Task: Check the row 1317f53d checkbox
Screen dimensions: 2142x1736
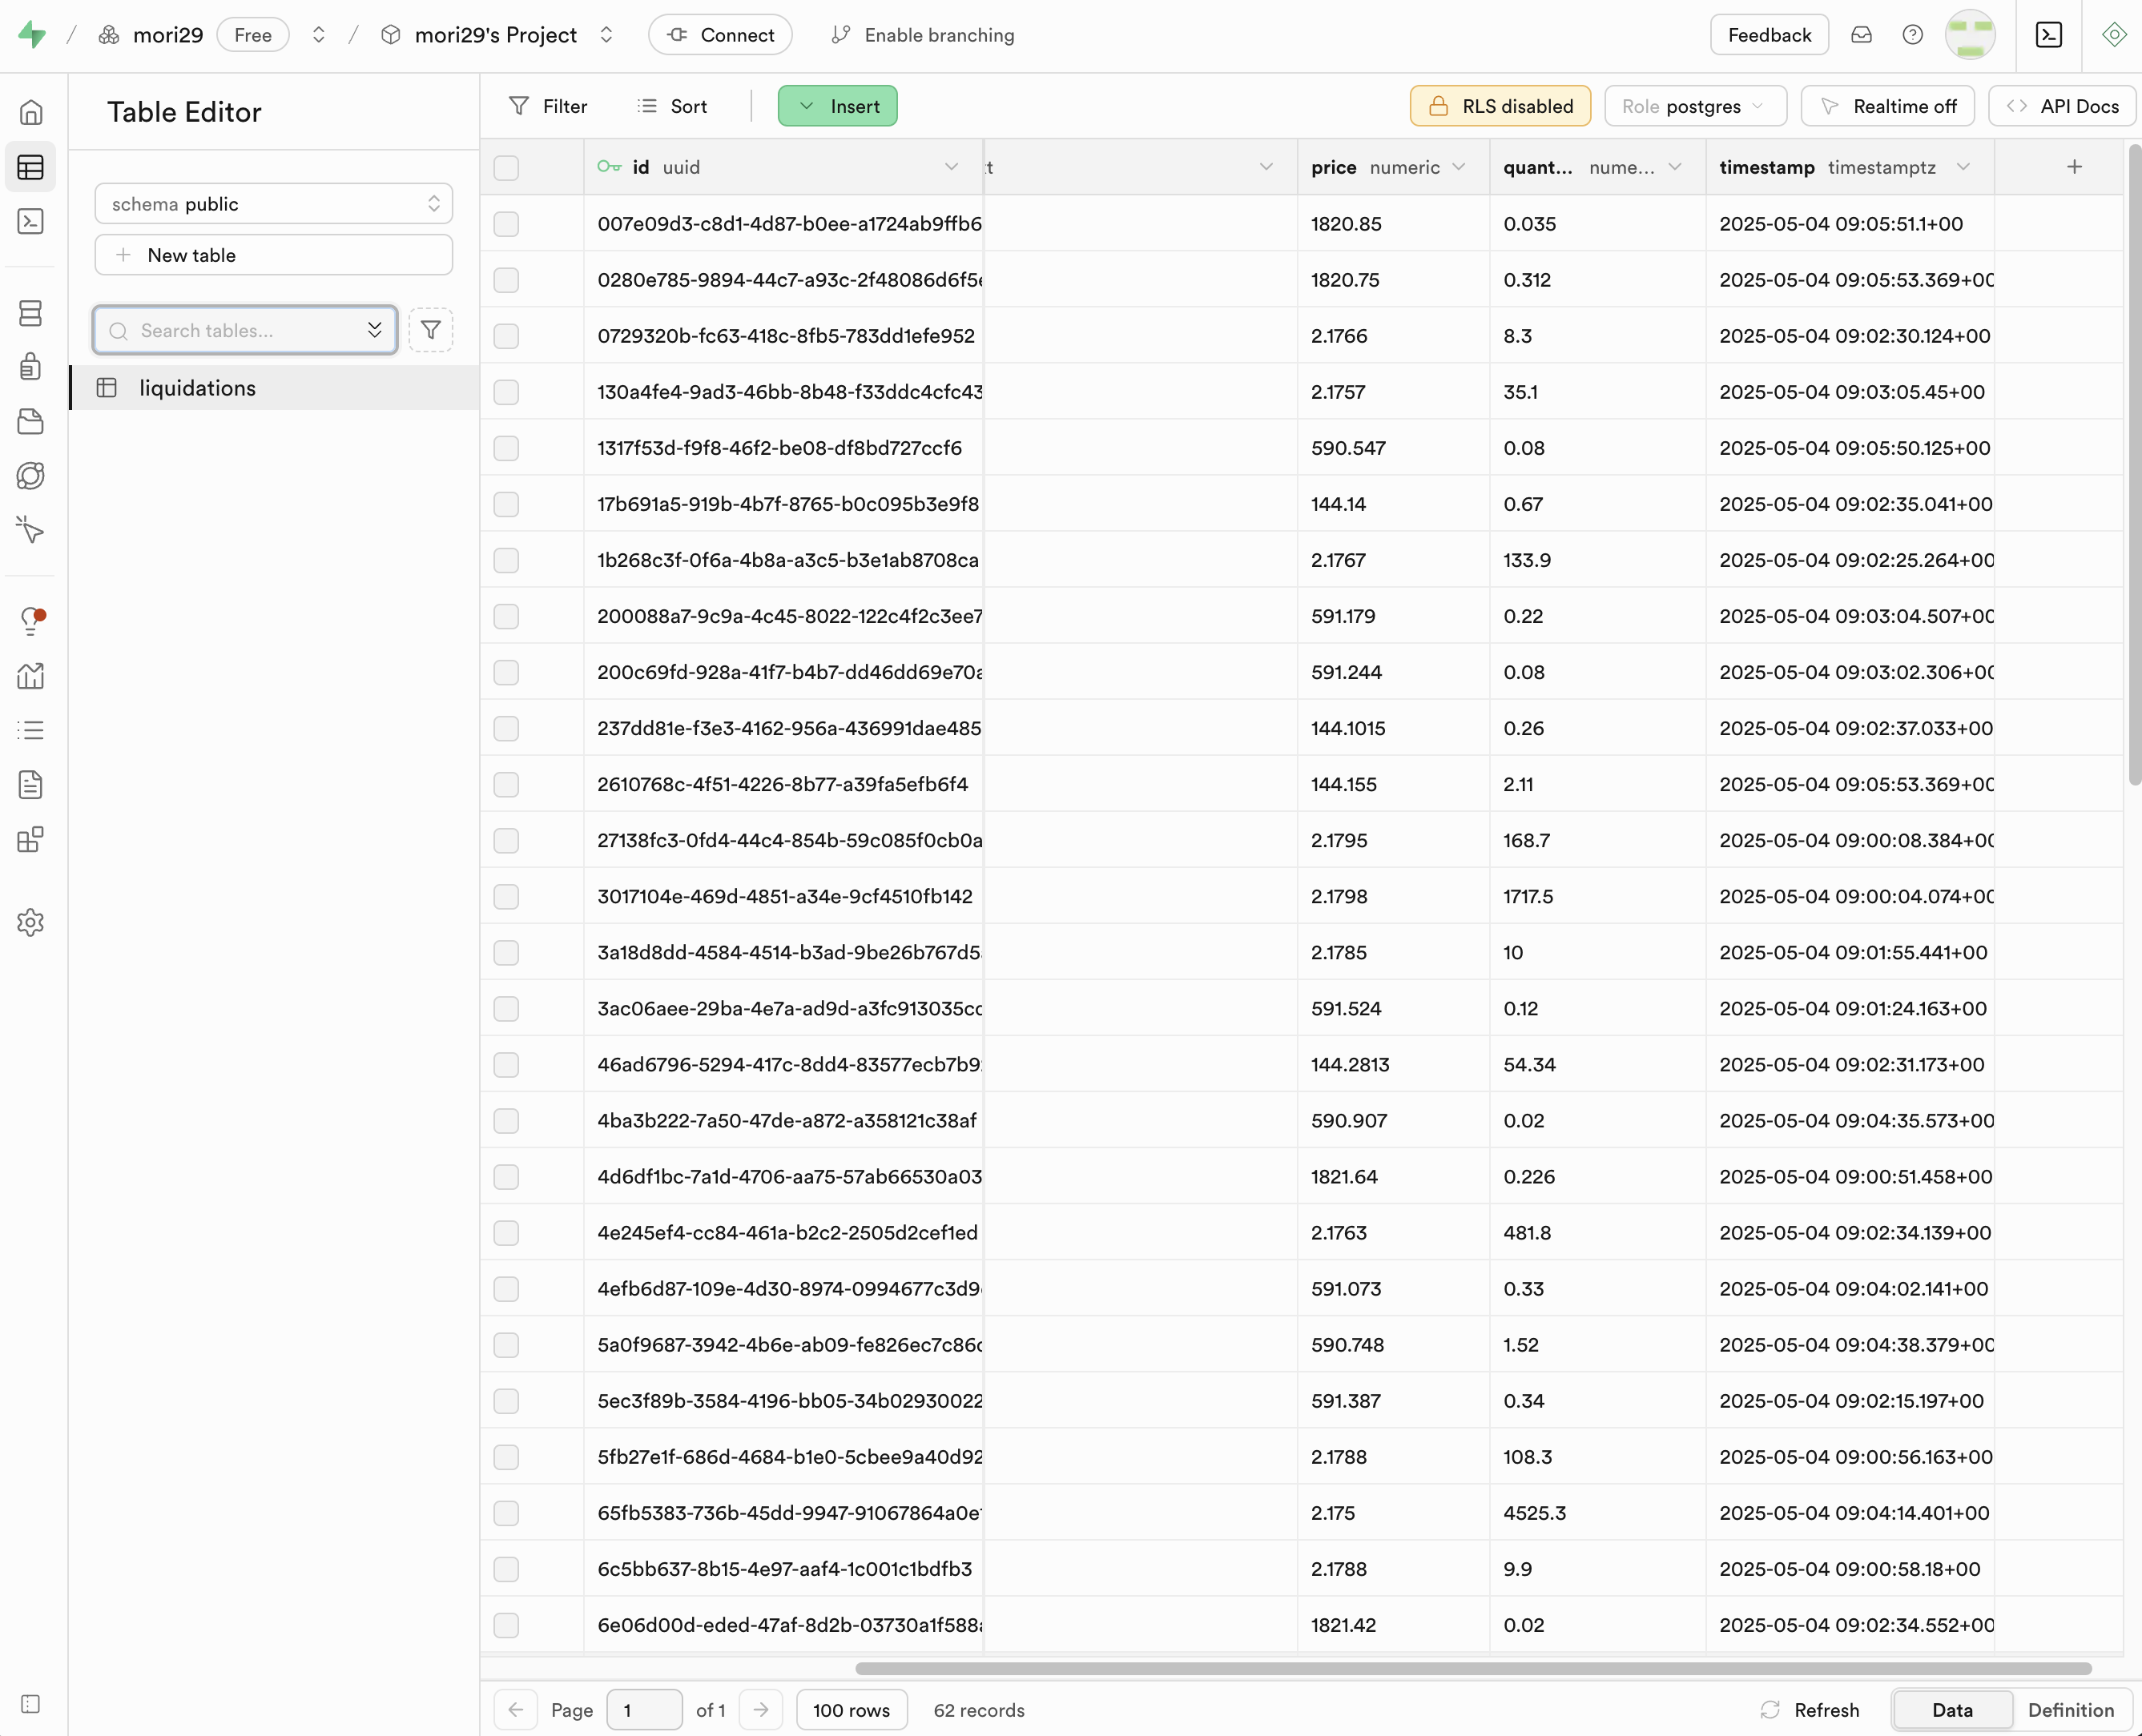Action: click(506, 448)
